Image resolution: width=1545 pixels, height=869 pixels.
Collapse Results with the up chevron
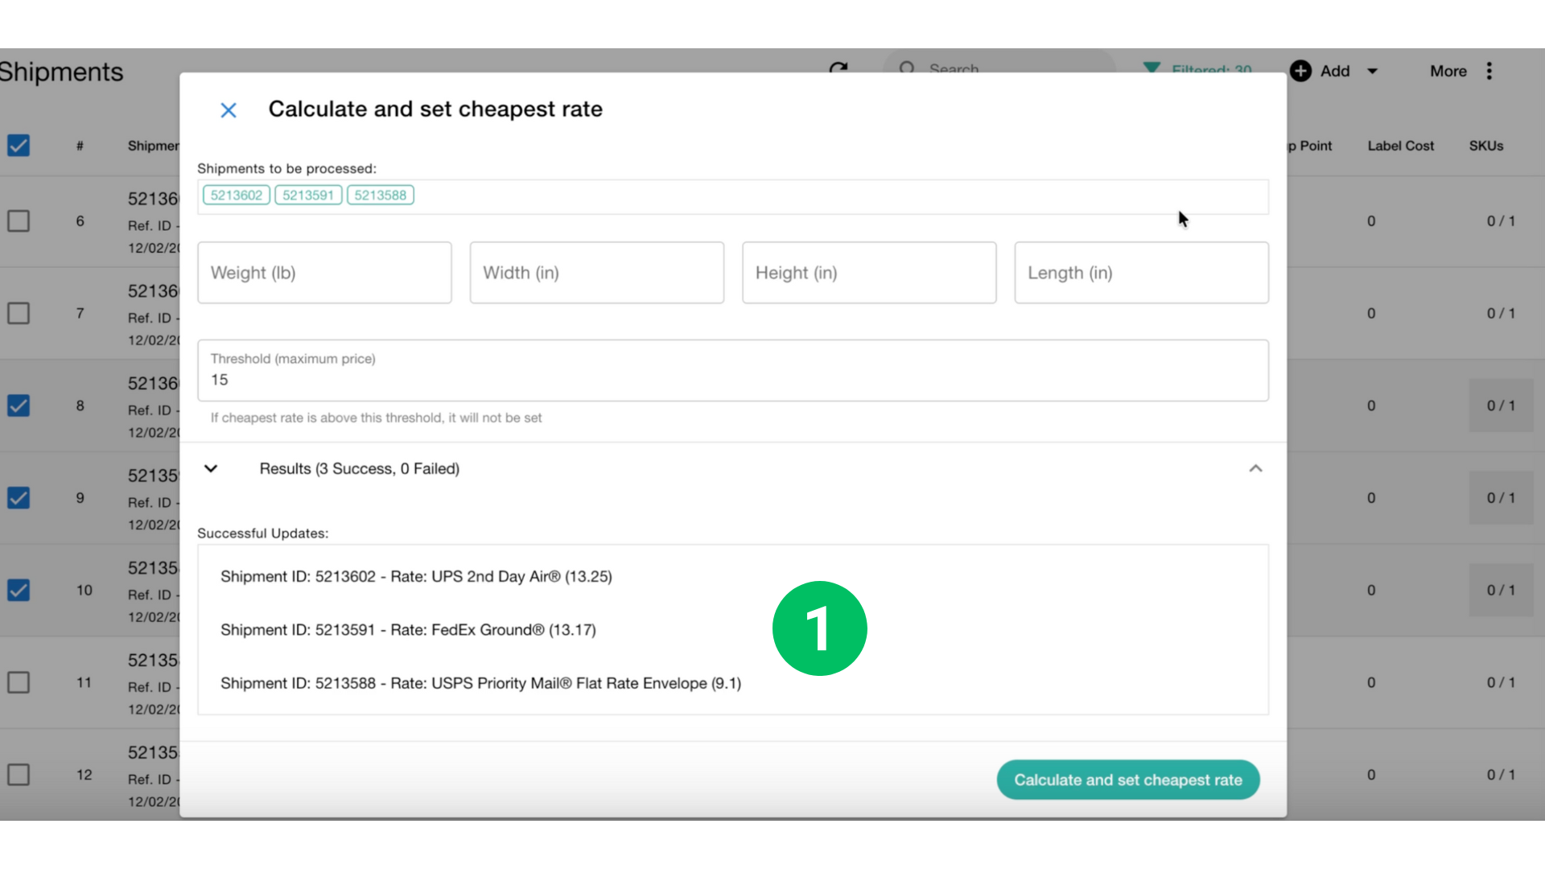(x=1255, y=468)
